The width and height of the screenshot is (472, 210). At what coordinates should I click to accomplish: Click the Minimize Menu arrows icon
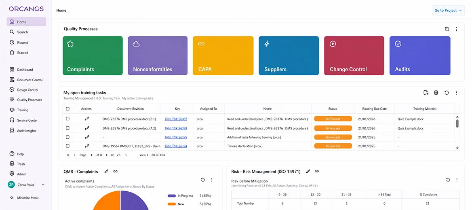click(x=12, y=198)
